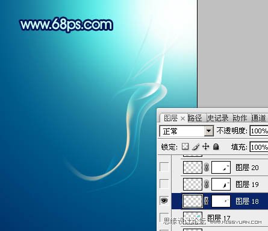This screenshot has height=231, width=268.
Task: Unlink mask chain icon on 图层 18
Action: click(207, 201)
